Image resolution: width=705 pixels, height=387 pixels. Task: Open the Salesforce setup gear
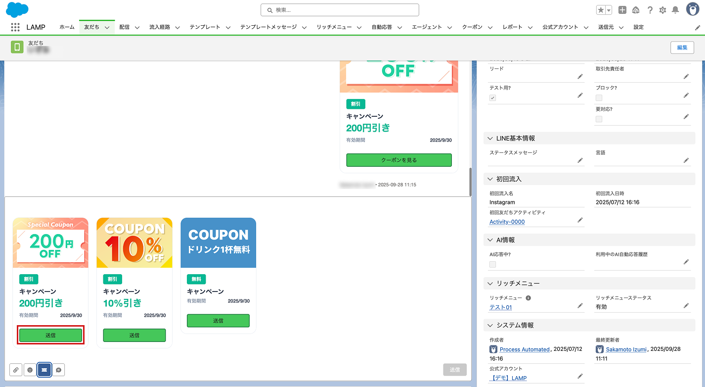point(662,10)
